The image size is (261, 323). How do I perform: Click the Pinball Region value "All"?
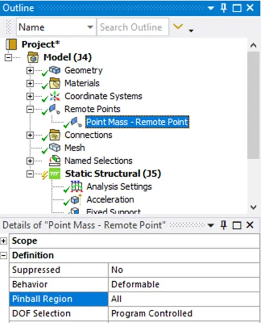coord(184,299)
